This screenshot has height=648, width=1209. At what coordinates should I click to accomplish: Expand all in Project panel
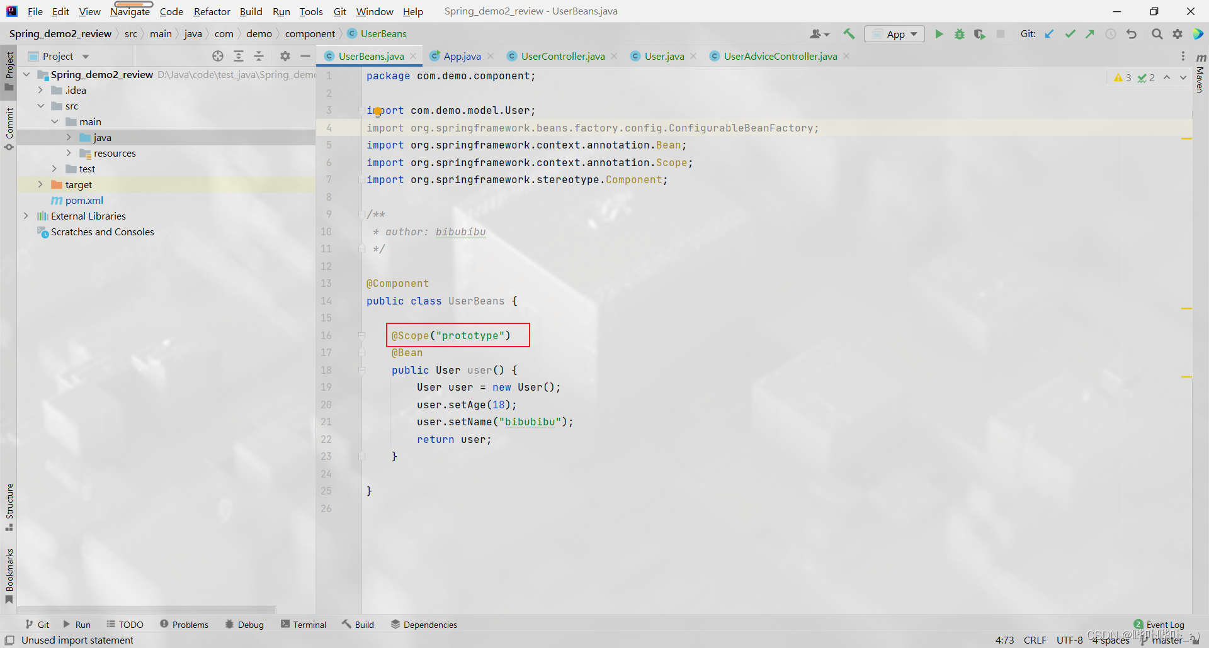point(239,56)
